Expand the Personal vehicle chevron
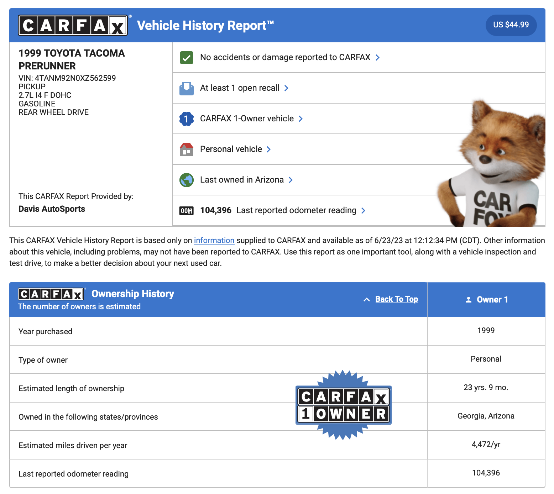 coord(269,149)
